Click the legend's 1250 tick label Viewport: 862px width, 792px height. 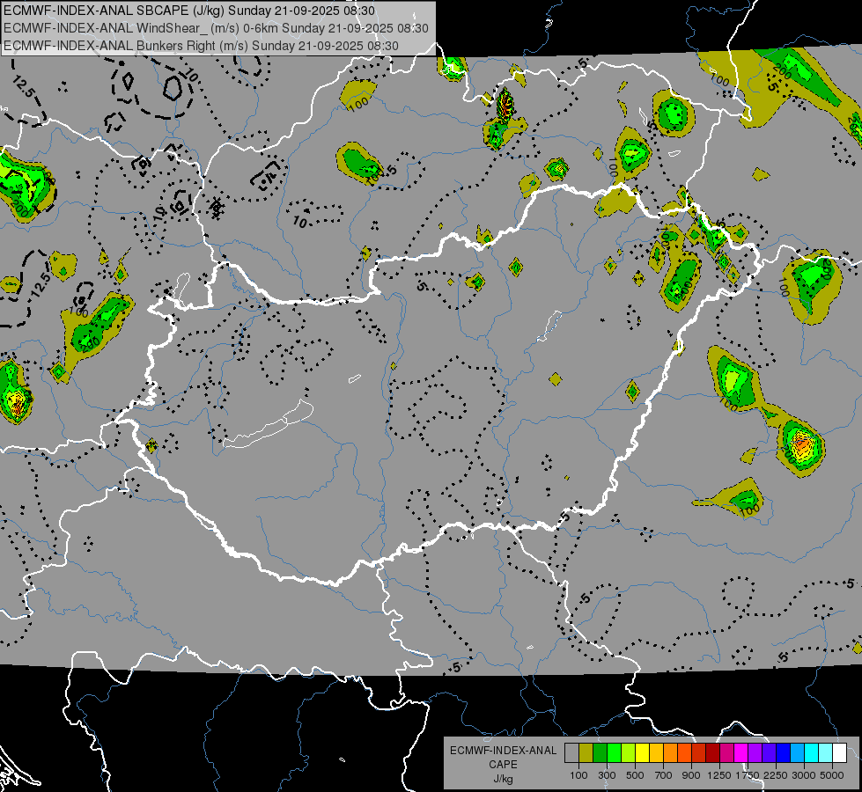719,775
